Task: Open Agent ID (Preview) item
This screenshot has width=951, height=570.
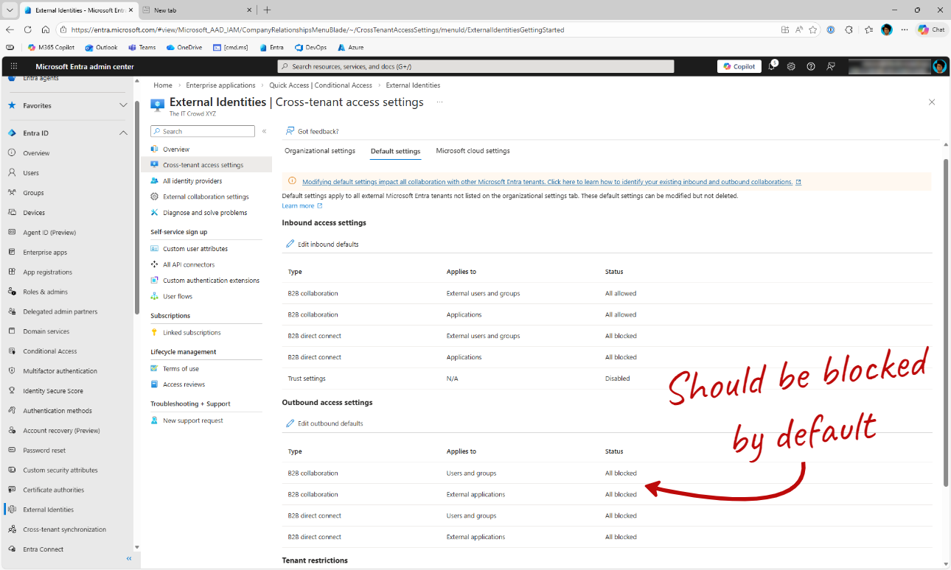Action: (49, 233)
